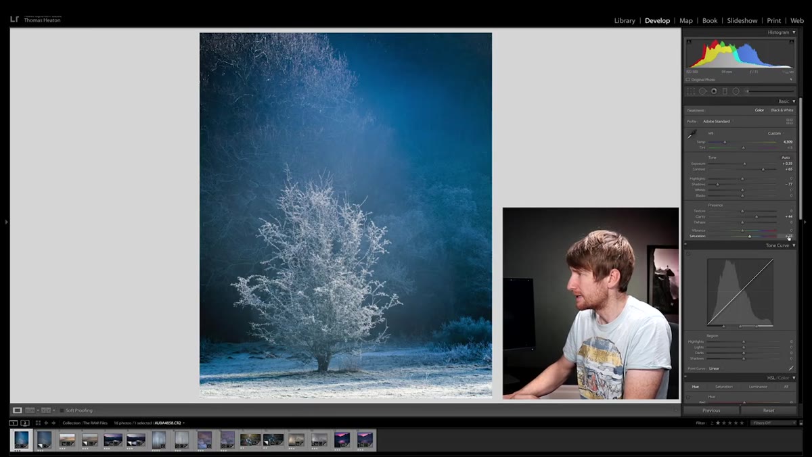812x457 pixels.
Task: Set treatment to Color
Action: click(759, 110)
